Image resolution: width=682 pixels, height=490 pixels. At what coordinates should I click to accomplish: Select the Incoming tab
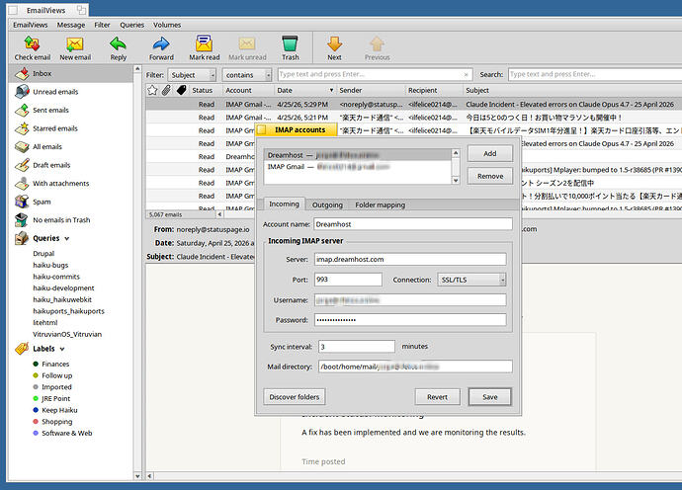point(284,204)
